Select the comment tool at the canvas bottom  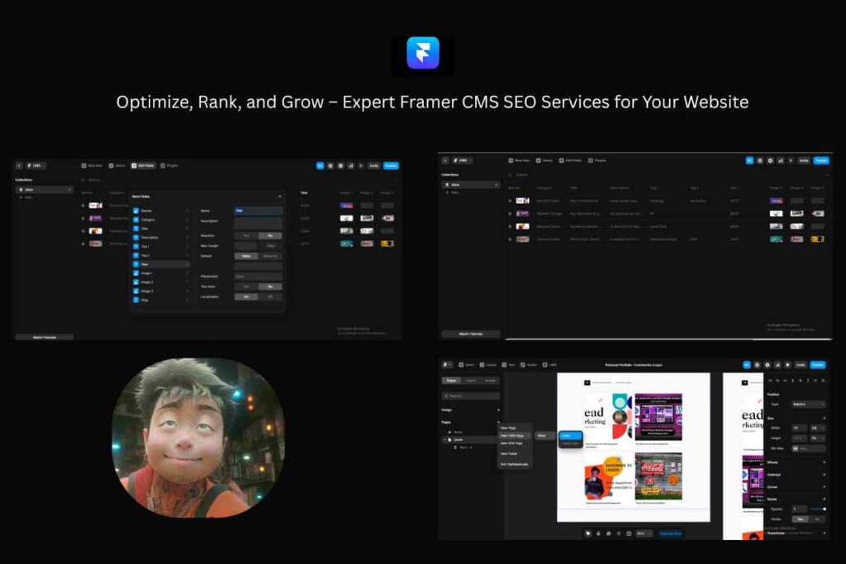pyautogui.click(x=607, y=533)
